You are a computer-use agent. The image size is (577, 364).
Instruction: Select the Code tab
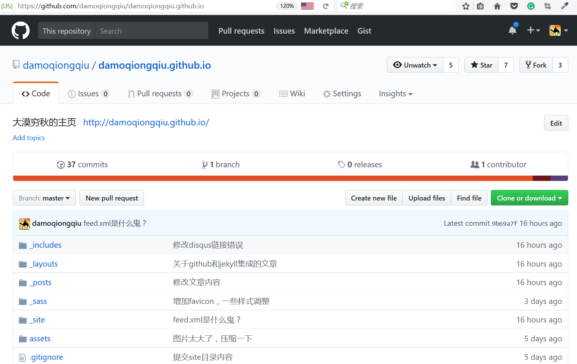36,93
